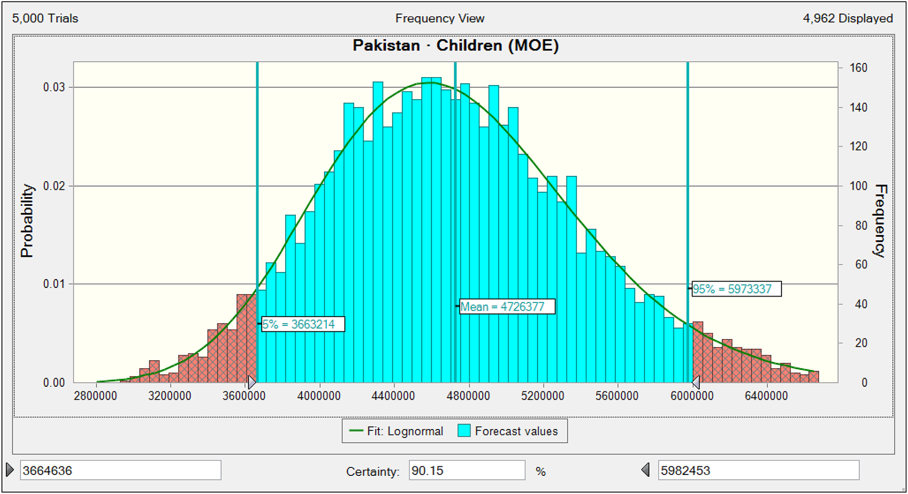This screenshot has width=908, height=494.
Task: Select the Mean = 4726377 marker label
Action: coord(506,307)
